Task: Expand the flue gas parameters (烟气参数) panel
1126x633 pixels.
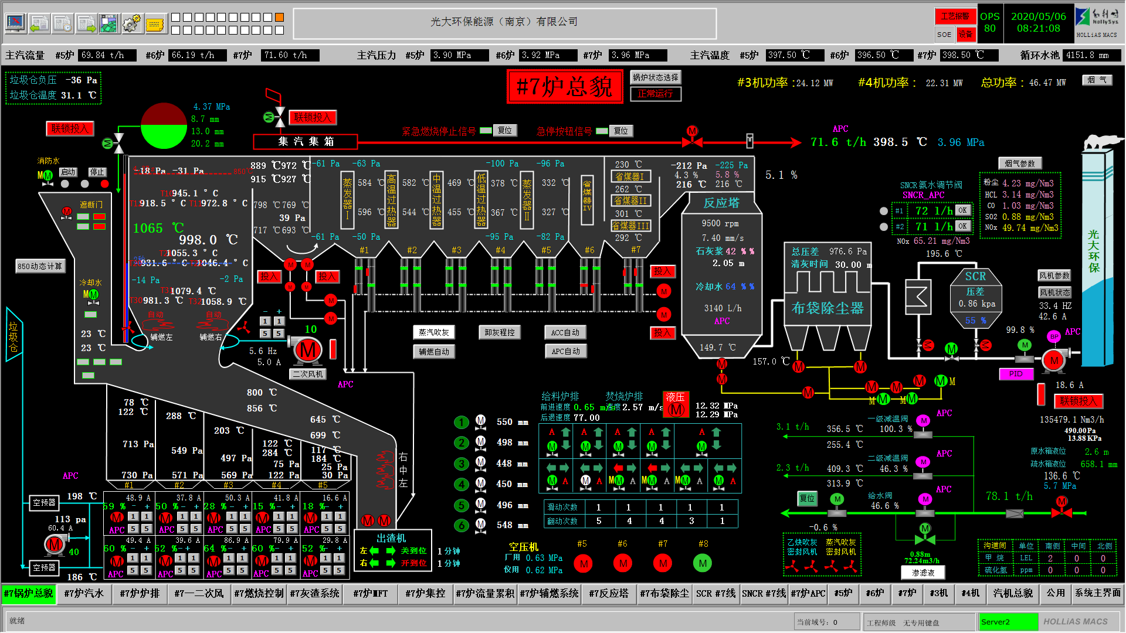Action: (x=1019, y=164)
